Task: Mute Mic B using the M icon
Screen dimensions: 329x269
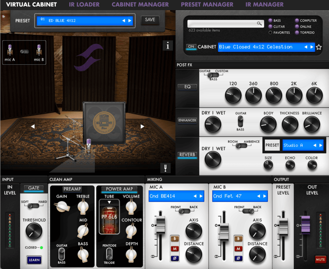Action: pos(238,249)
